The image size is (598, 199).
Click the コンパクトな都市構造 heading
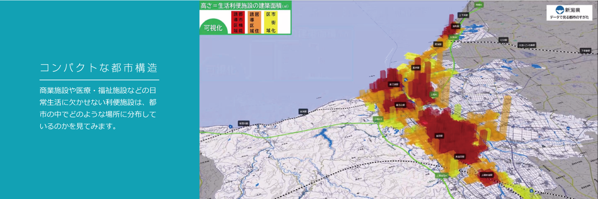(99, 68)
